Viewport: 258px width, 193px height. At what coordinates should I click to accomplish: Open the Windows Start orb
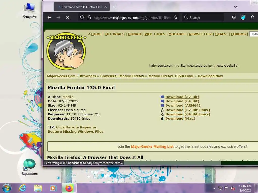7,188
